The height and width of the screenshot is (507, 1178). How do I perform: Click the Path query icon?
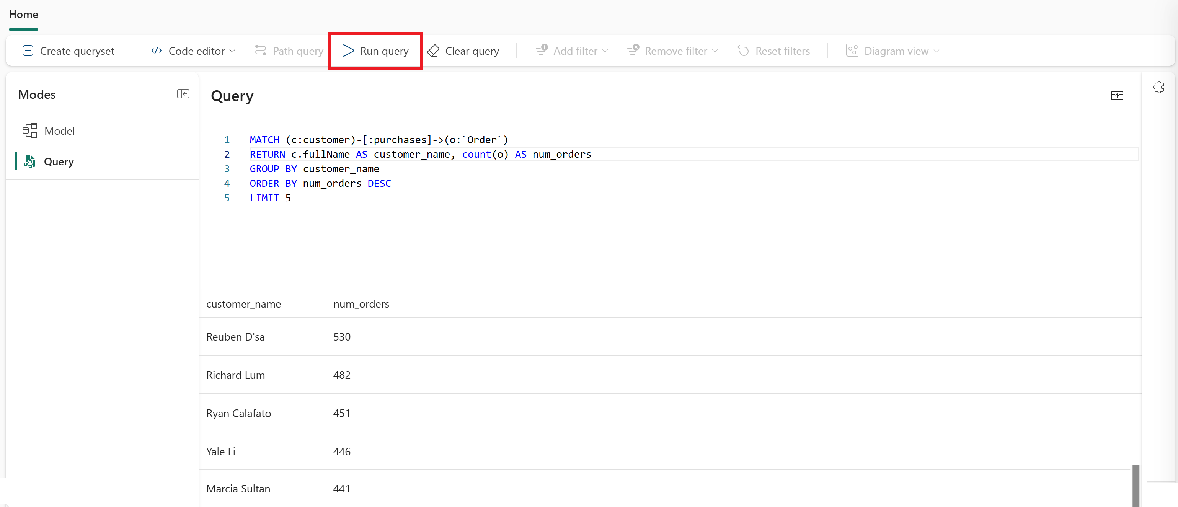click(261, 50)
